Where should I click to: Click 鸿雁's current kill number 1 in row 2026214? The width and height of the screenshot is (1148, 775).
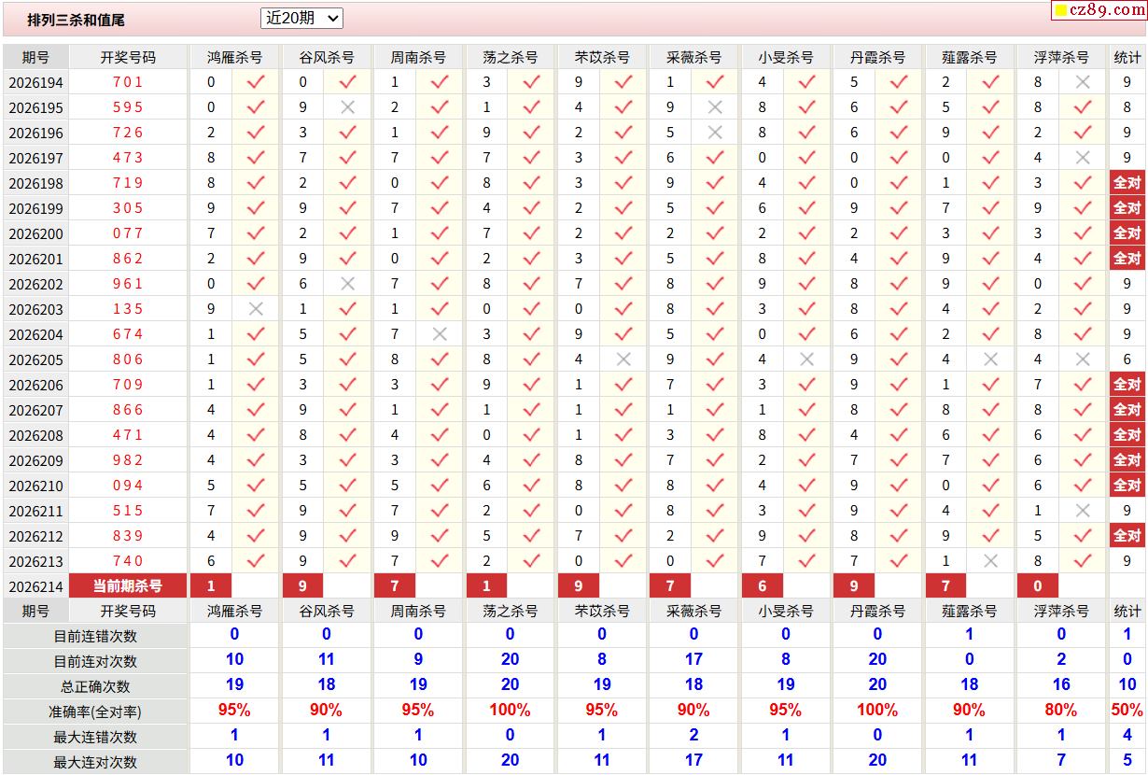pos(211,586)
